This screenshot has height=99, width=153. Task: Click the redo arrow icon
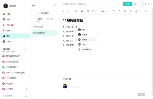coord(68,11)
